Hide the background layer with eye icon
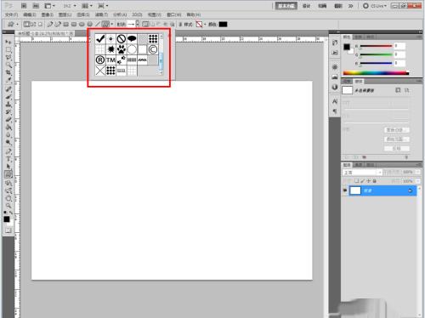425x318 pixels. (x=345, y=190)
